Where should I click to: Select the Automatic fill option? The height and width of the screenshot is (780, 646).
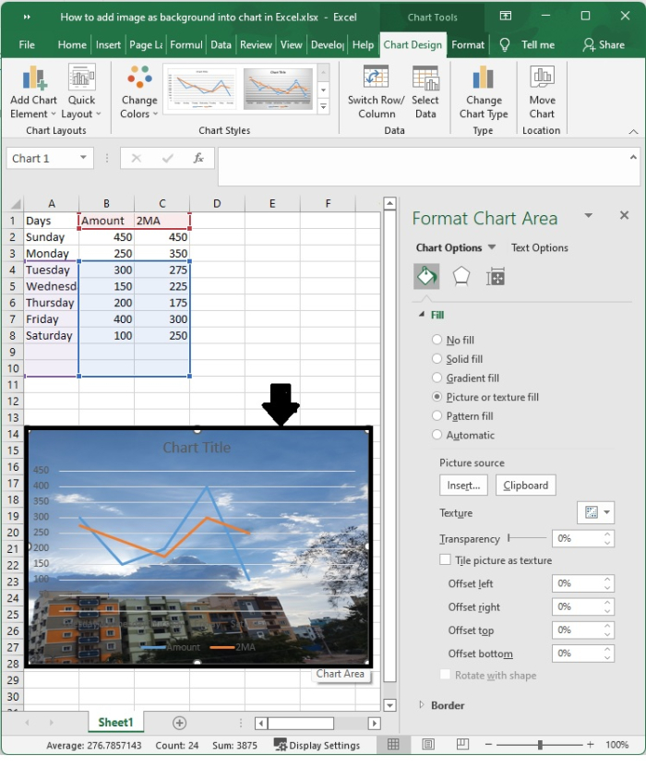pos(437,435)
